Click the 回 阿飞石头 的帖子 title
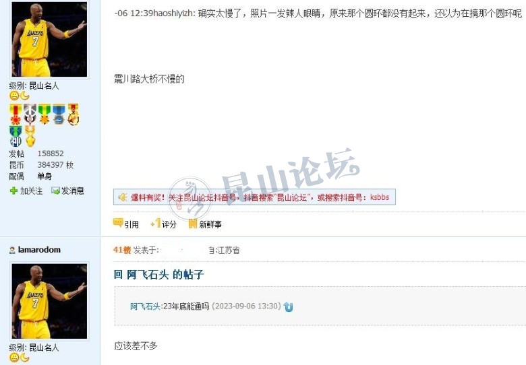The image size is (526, 365). pos(158,275)
